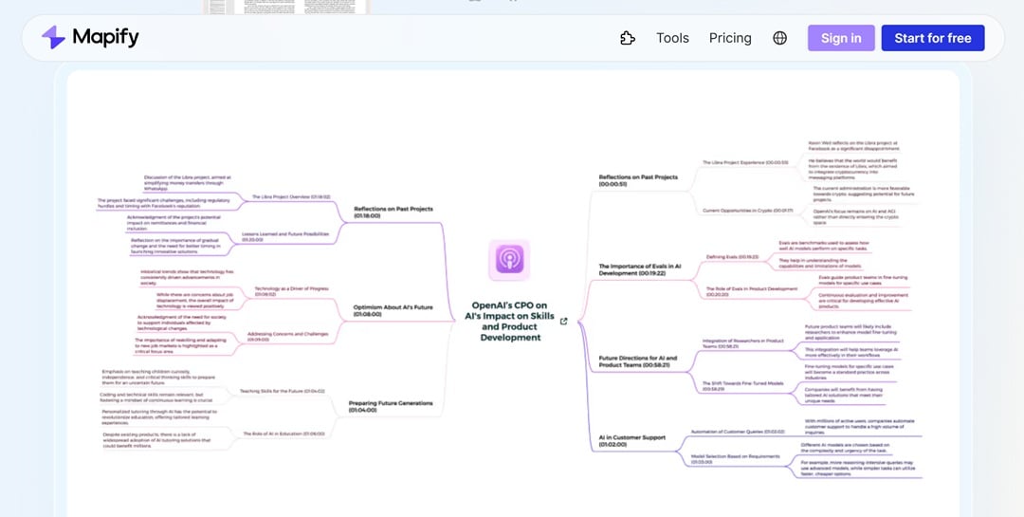Select 'Preparing Future Generations (01:04:00)' node

[391, 407]
